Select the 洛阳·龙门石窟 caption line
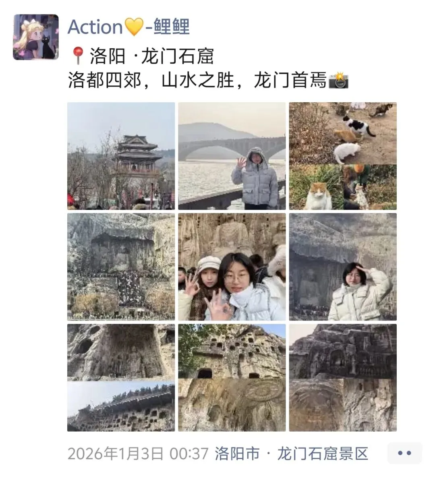 (142, 56)
